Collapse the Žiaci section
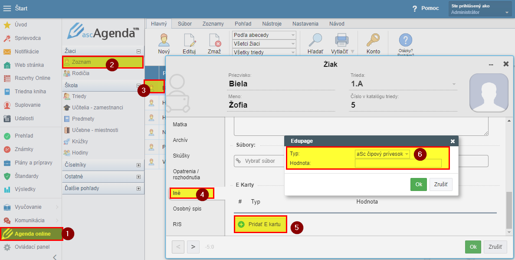Image resolution: width=515 pixels, height=260 pixels. (x=138, y=51)
